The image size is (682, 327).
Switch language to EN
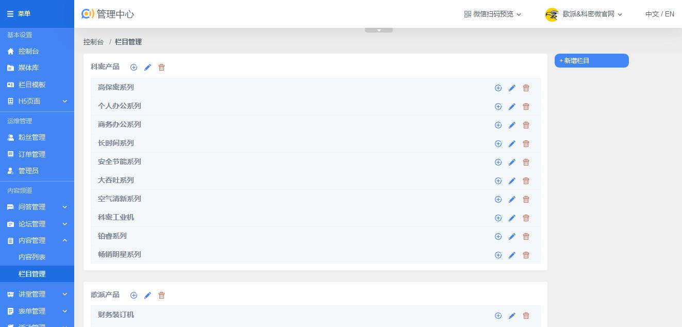pyautogui.click(x=670, y=14)
